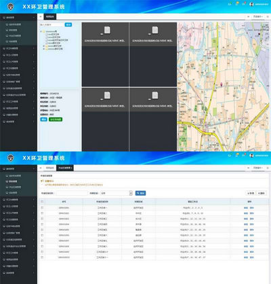The width and height of the screenshot is (271, 284).
Task: Click the purple location pin on the map
Action: click(222, 84)
